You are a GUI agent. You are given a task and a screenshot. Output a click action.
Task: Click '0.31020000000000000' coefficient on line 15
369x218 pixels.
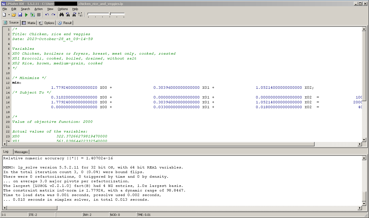[x=74, y=97]
